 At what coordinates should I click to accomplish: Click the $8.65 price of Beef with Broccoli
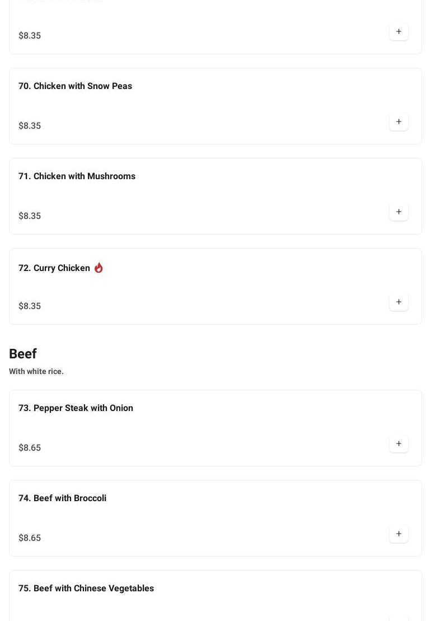click(x=30, y=538)
